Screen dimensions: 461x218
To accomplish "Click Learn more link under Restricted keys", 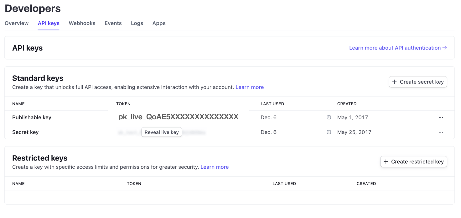I will pyautogui.click(x=215, y=167).
